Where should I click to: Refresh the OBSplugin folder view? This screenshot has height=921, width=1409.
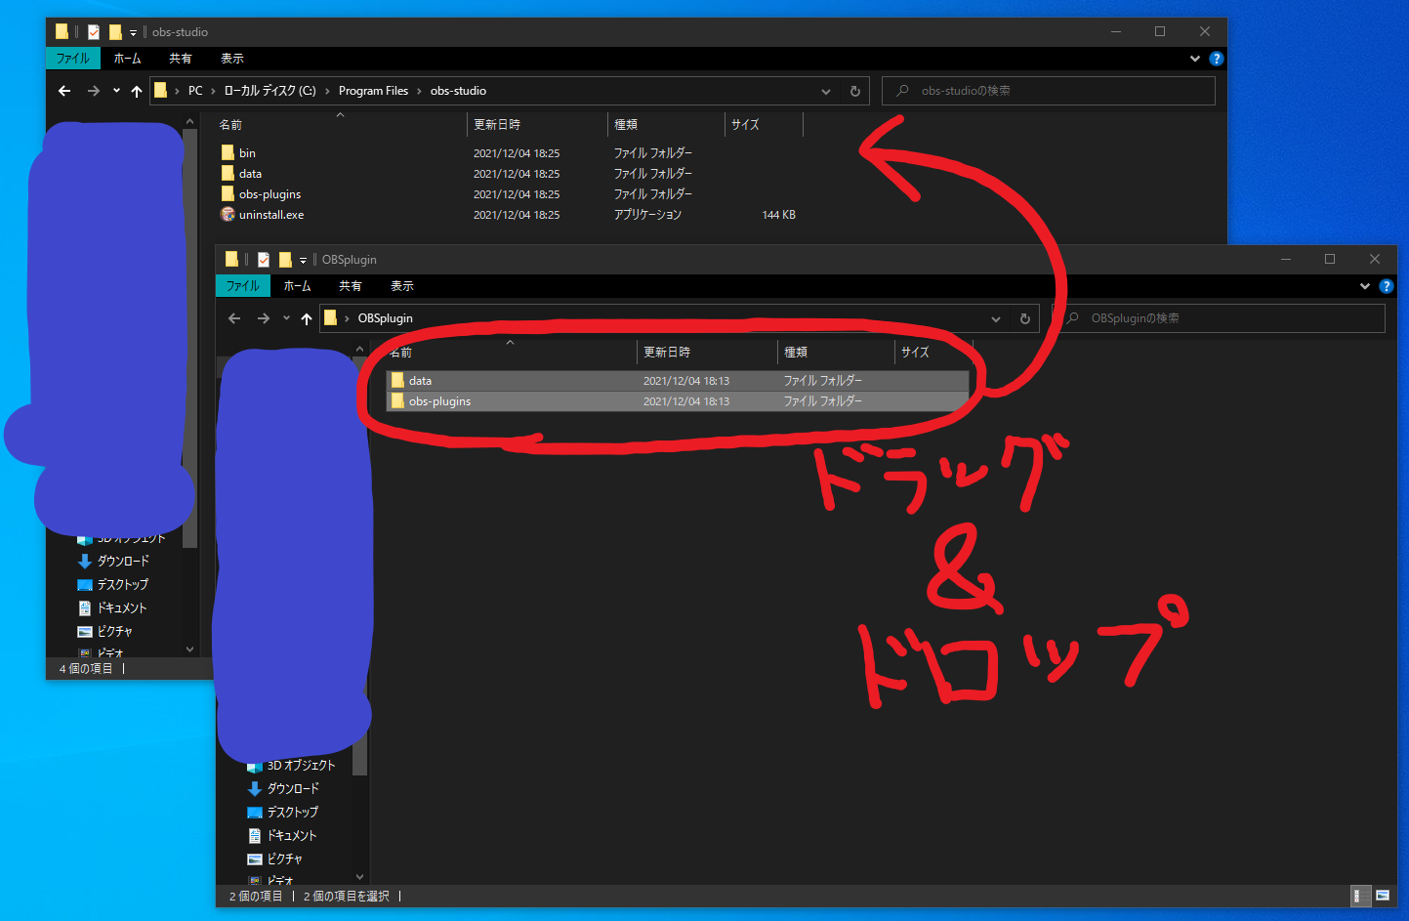tap(1025, 318)
